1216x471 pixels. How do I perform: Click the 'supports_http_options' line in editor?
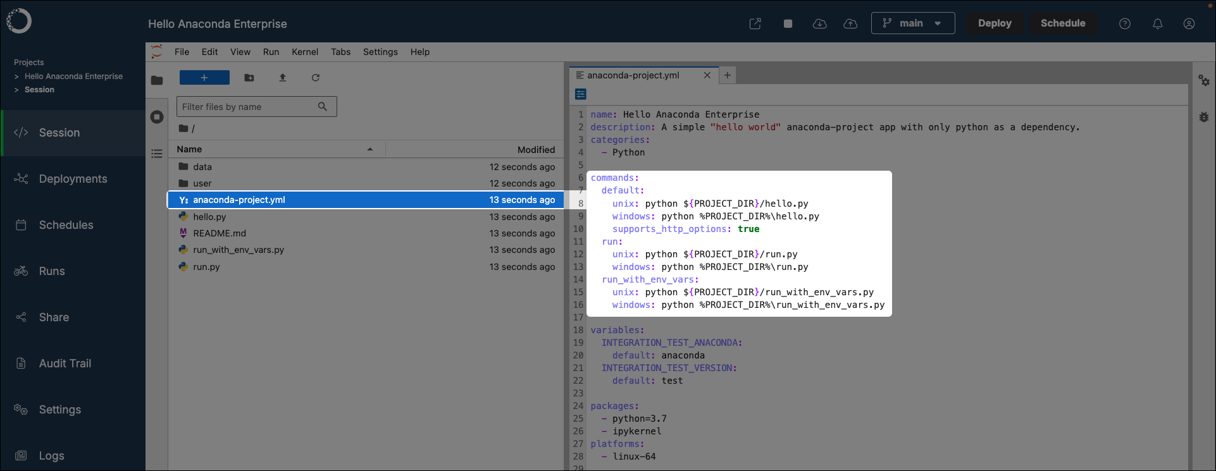point(686,229)
